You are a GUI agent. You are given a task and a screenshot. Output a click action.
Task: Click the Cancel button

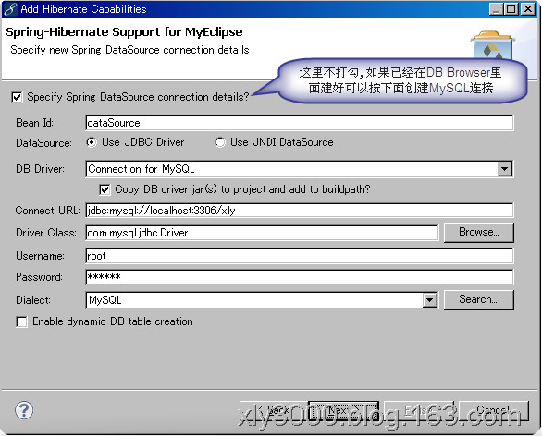point(494,411)
